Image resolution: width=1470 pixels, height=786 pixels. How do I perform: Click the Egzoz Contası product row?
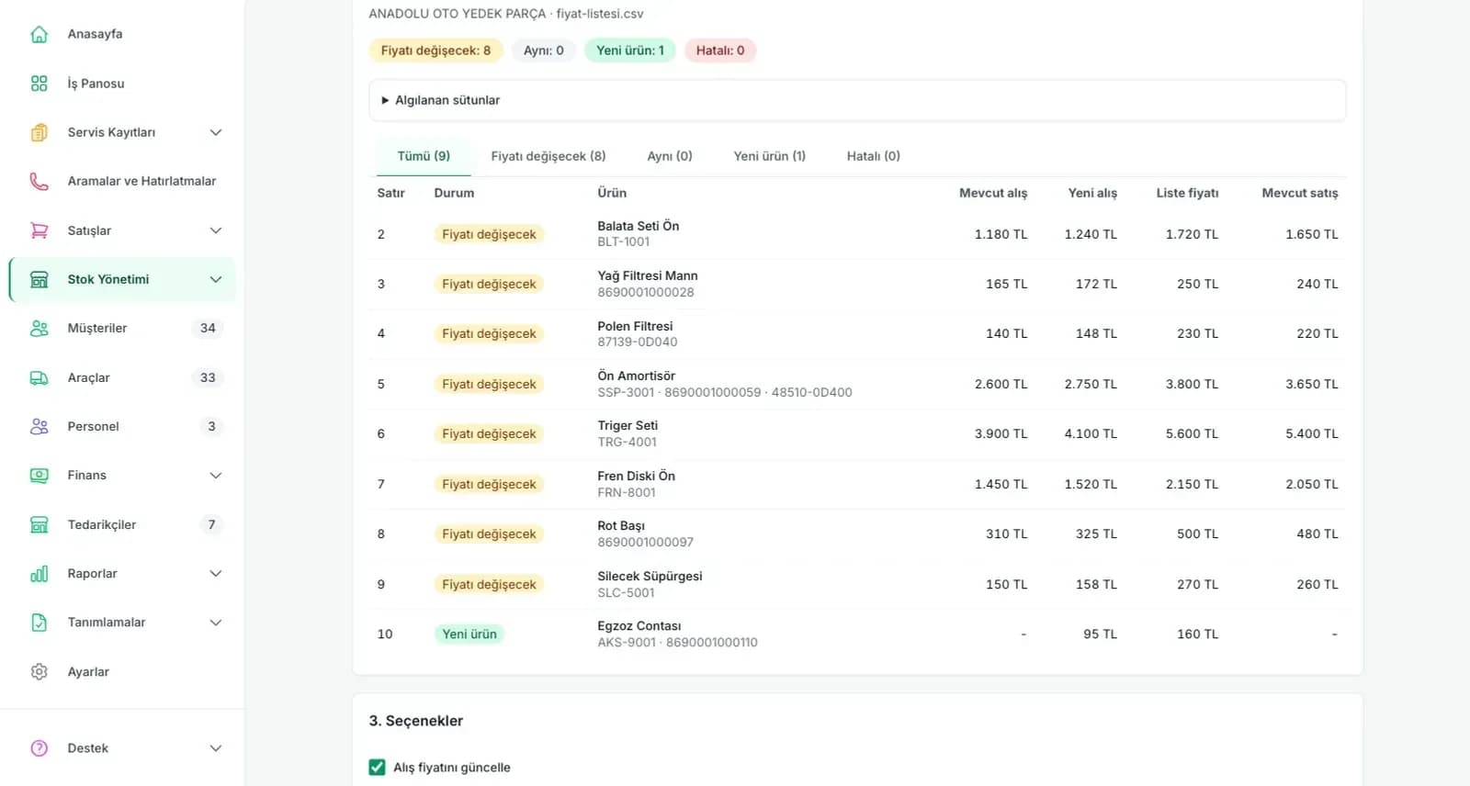tap(857, 634)
